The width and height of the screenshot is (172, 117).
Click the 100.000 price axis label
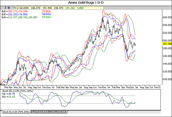pyautogui.click(x=167, y=79)
